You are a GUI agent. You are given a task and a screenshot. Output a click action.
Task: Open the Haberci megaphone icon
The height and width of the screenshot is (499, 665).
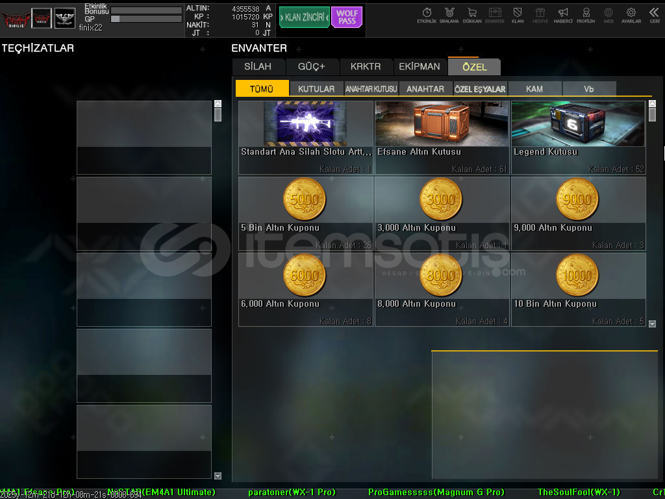pyautogui.click(x=563, y=14)
